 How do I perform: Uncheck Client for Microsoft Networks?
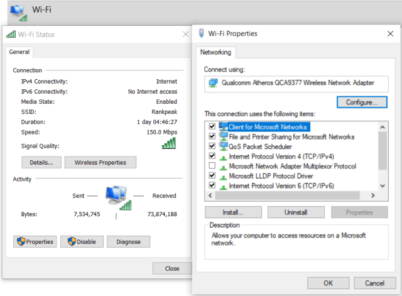point(212,126)
